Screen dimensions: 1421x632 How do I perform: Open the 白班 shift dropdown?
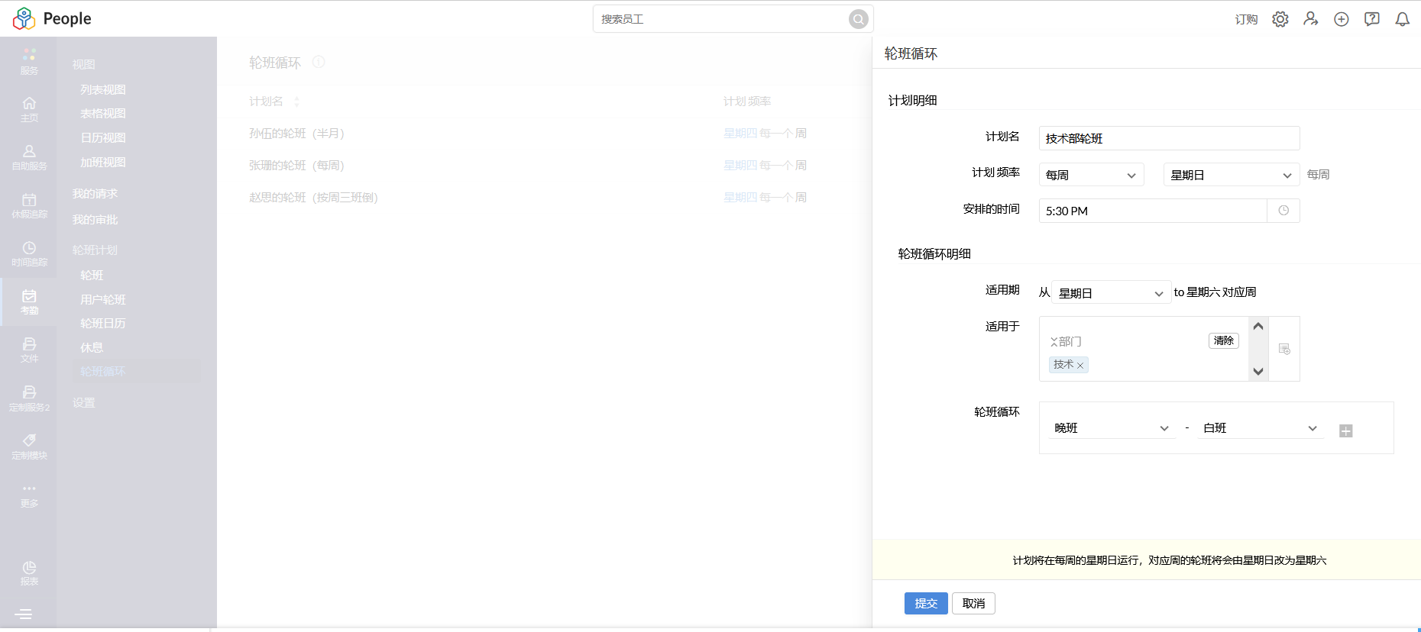click(1259, 428)
